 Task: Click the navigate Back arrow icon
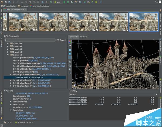coord(43,2)
